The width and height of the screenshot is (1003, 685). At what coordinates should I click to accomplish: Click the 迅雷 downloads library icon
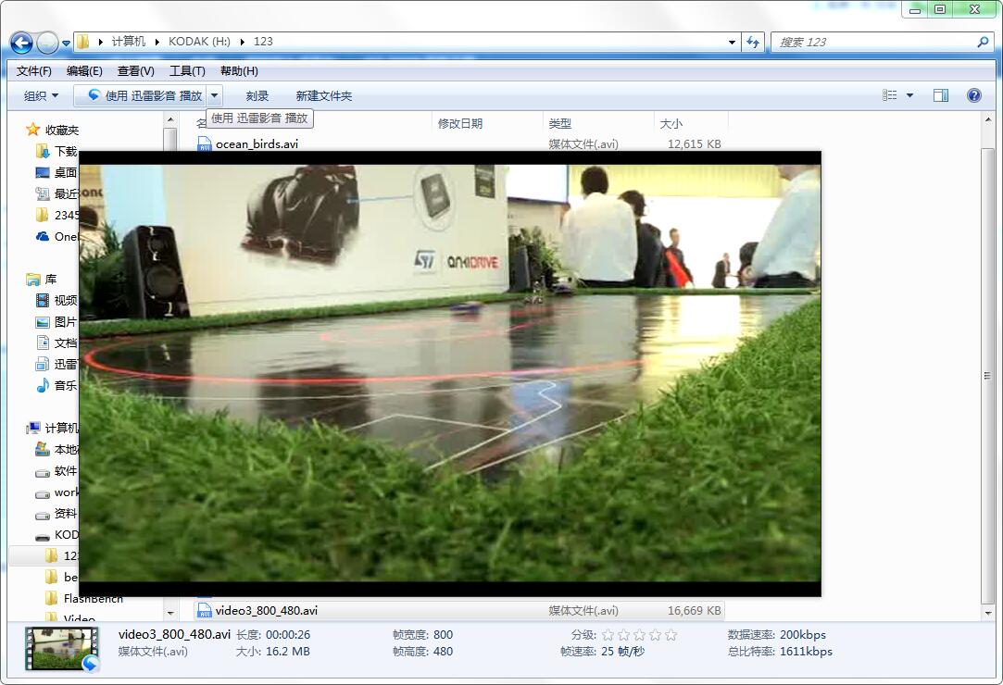coord(43,364)
